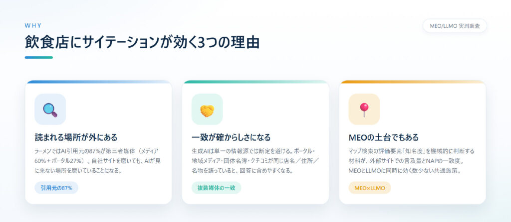This screenshot has width=511, height=222.
Task: Click the handshake icon
Action: pyautogui.click(x=207, y=110)
